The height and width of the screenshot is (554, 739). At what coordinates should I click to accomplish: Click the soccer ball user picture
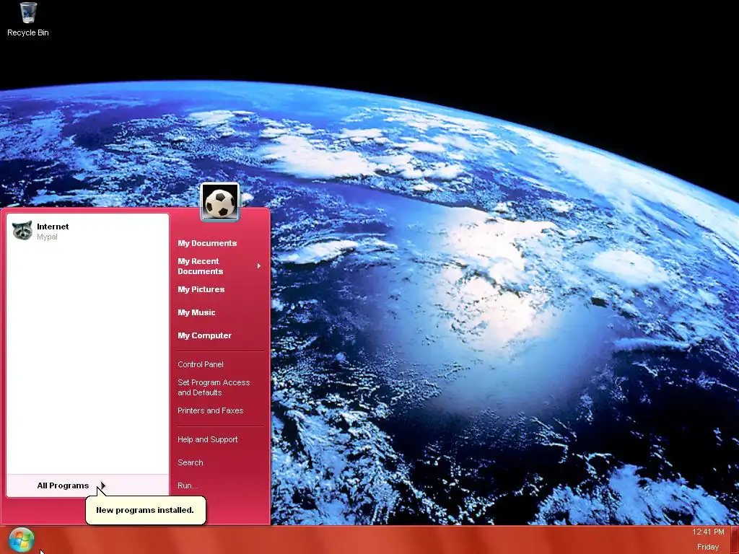click(220, 202)
